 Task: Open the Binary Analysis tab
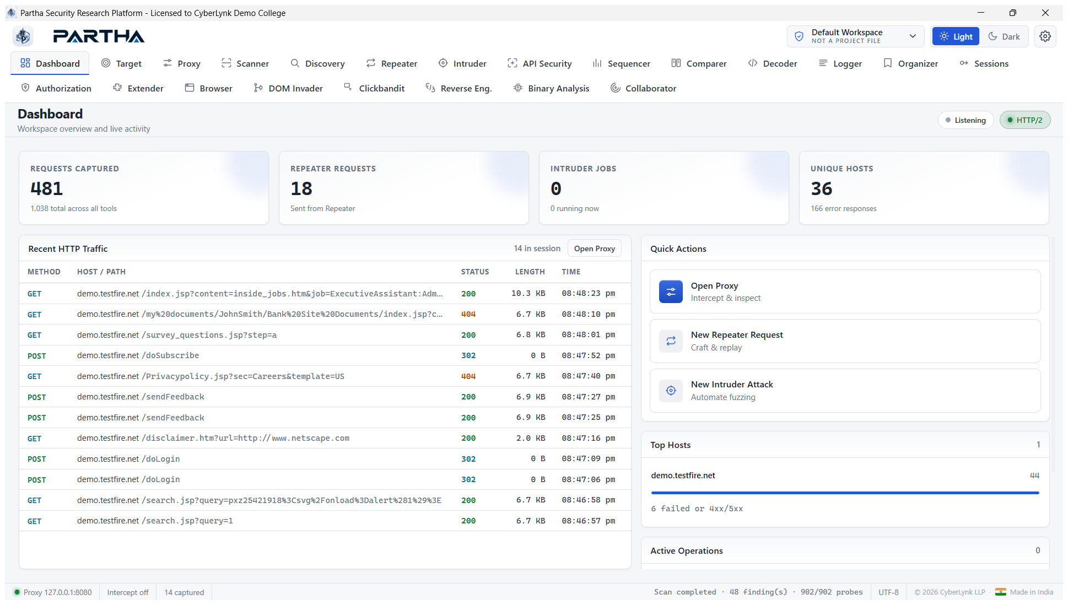[551, 88]
